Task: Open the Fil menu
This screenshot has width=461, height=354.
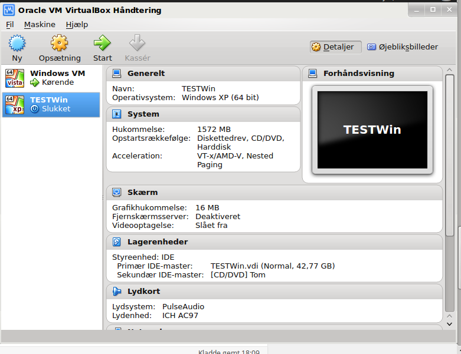Action: coord(9,25)
